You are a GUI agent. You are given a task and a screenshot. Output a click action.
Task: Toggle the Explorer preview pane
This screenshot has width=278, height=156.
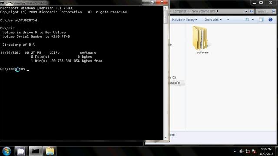coord(261,19)
